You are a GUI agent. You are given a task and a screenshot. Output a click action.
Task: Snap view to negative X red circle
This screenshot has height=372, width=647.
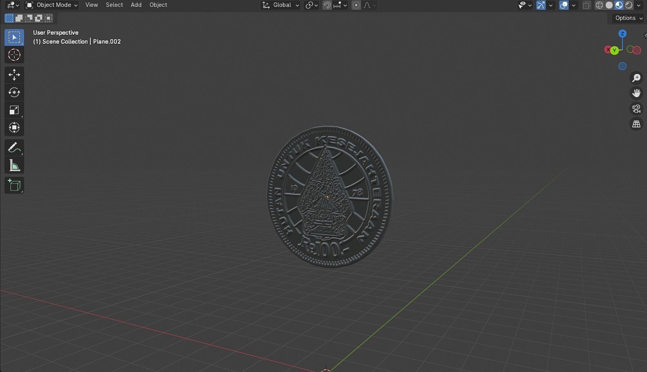637,50
